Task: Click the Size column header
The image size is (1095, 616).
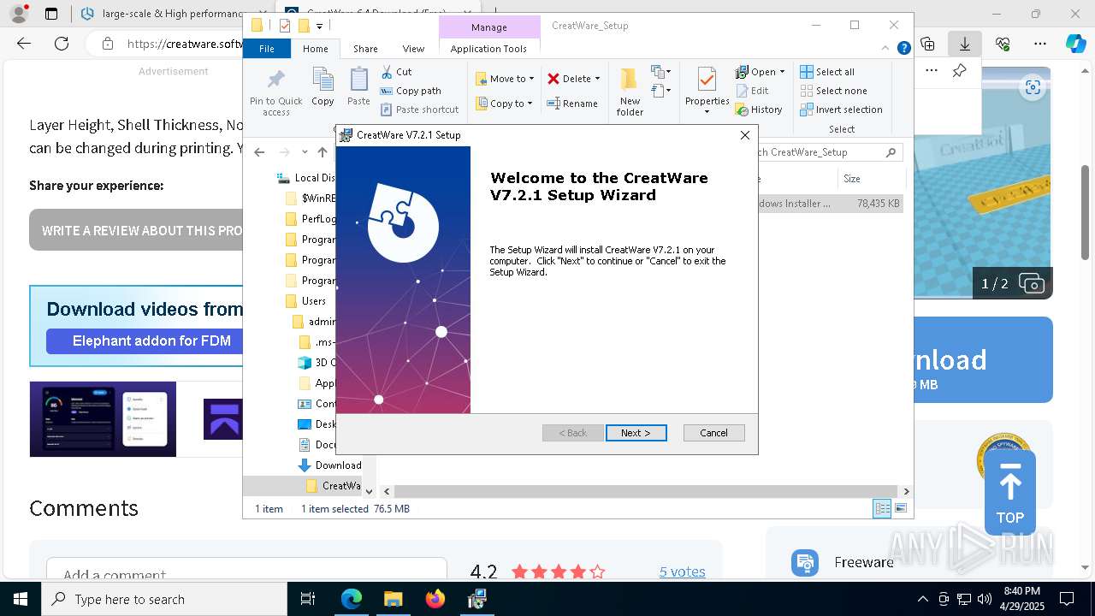Action: pos(871,179)
